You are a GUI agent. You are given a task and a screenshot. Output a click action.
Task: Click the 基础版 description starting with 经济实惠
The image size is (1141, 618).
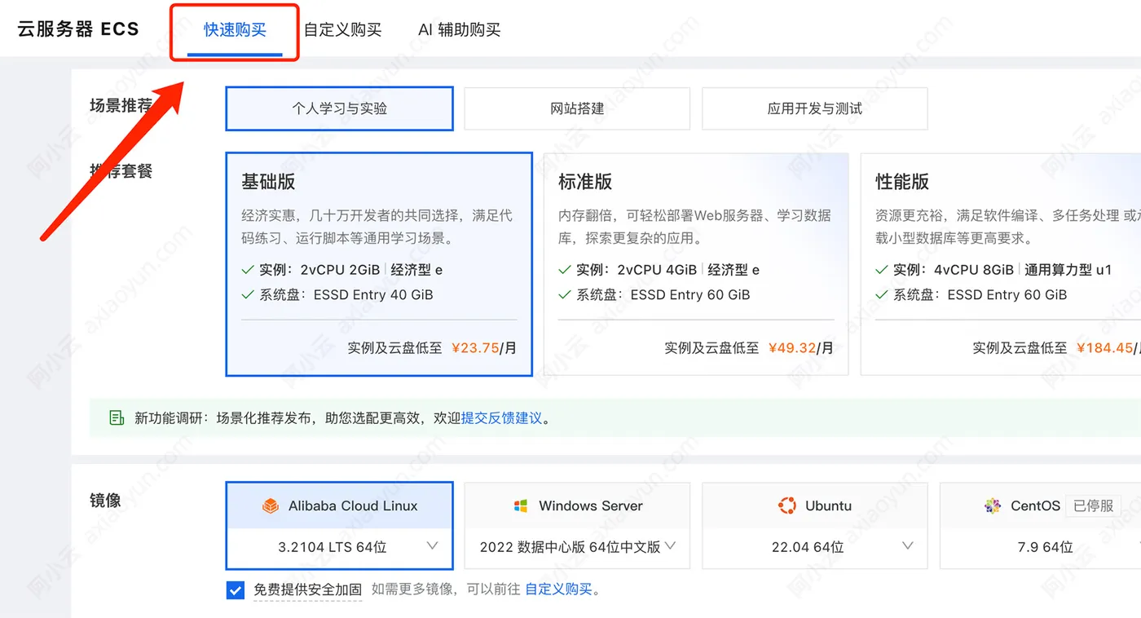pyautogui.click(x=377, y=227)
